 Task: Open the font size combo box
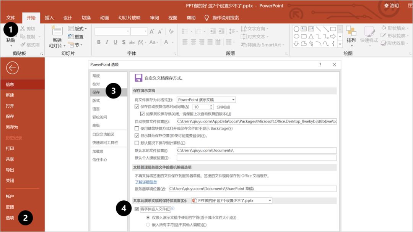(139, 31)
